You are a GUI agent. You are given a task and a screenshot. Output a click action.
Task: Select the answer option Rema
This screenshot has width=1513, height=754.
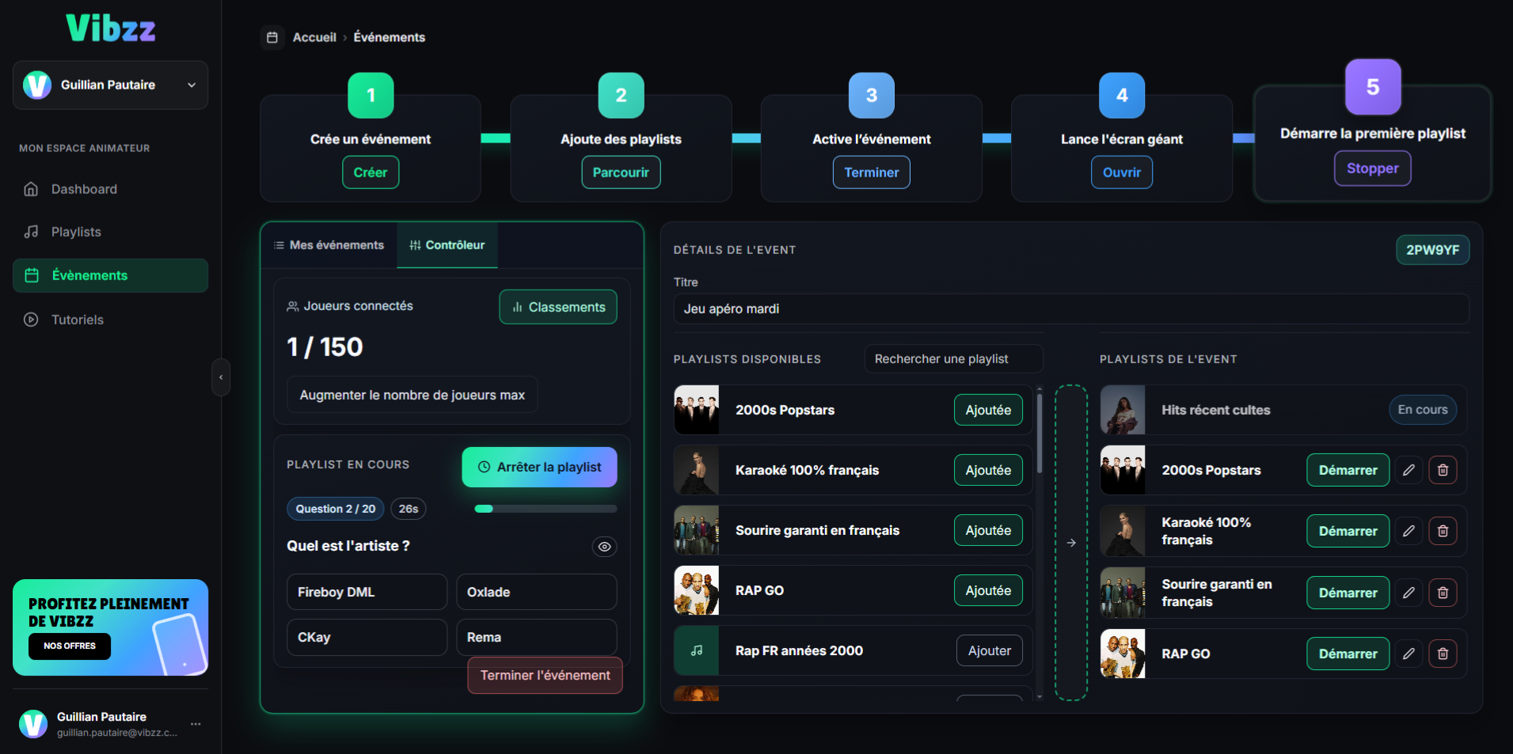536,637
